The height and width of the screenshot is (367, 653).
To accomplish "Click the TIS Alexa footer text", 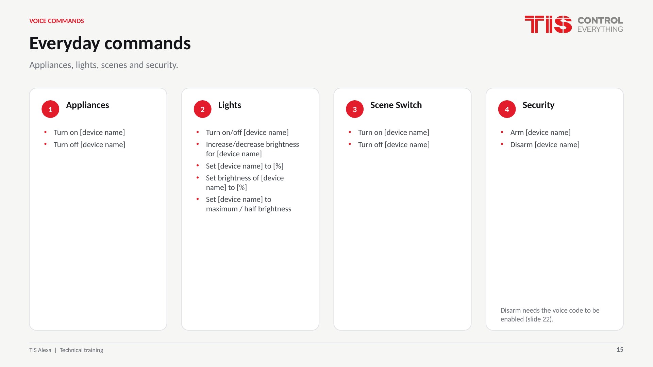I will click(x=40, y=350).
